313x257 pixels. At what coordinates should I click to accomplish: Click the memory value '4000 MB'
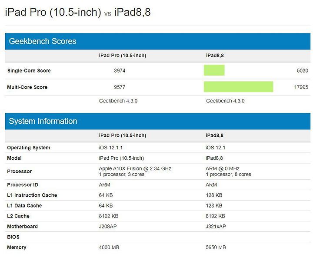tap(109, 247)
